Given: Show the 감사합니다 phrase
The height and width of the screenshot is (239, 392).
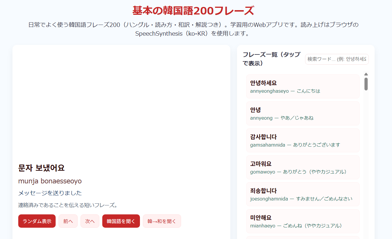Looking at the screenshot, I should [x=303, y=140].
